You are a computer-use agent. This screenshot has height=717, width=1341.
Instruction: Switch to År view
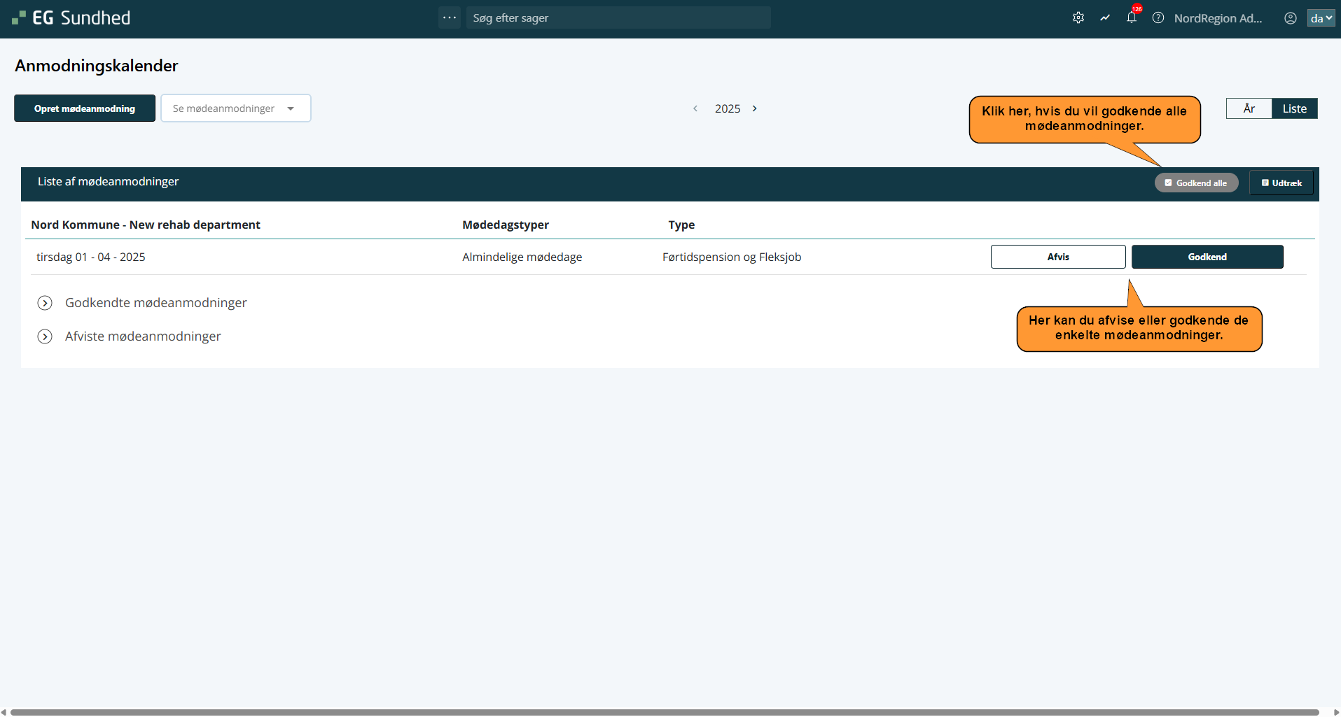1249,108
